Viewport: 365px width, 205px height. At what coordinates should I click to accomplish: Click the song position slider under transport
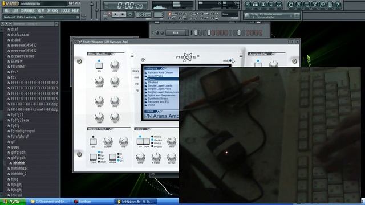coord(119,19)
